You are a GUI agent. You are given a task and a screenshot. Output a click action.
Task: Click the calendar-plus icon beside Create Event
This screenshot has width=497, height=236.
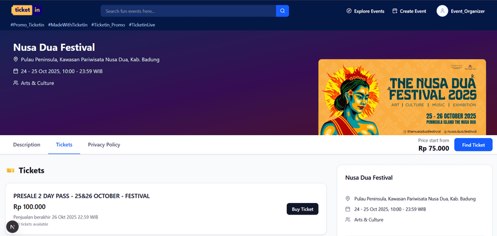tap(394, 11)
